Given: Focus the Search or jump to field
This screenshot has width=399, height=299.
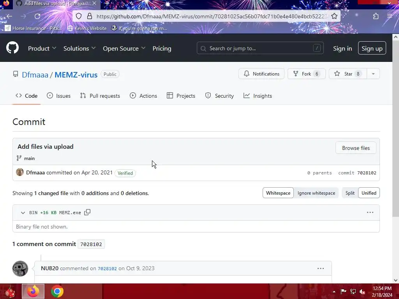Looking at the screenshot, I should 260,48.
